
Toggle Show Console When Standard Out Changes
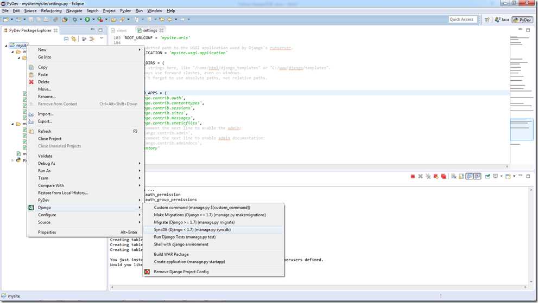[470, 176]
